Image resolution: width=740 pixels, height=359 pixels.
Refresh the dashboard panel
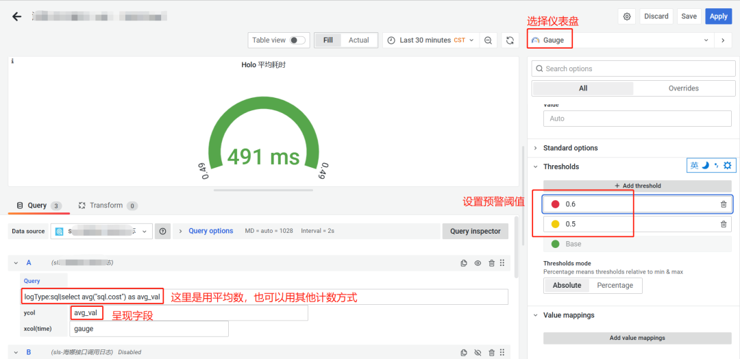[x=510, y=40]
